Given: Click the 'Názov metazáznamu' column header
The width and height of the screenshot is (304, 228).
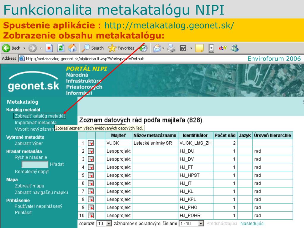Looking at the screenshot, I should tap(155, 135).
